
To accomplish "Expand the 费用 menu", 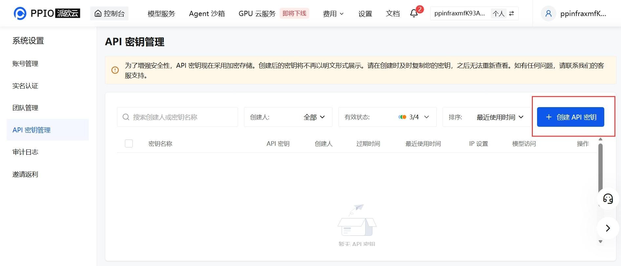I will pos(333,13).
